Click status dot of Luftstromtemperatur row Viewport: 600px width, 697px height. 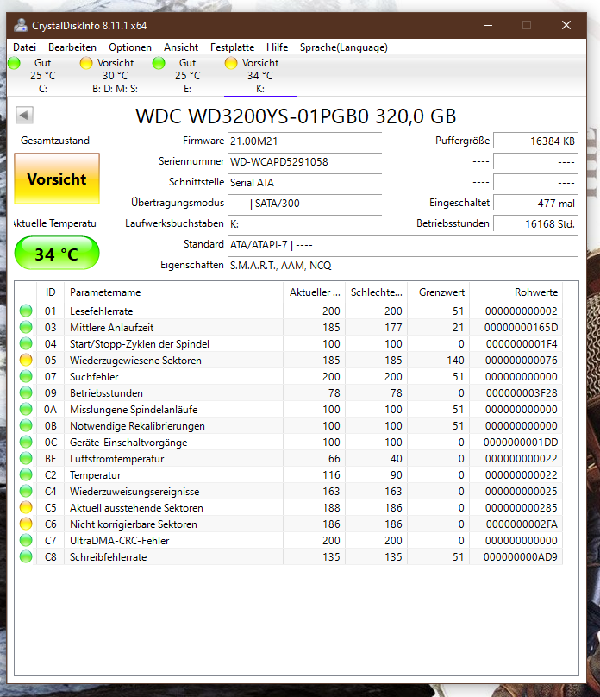(x=26, y=458)
